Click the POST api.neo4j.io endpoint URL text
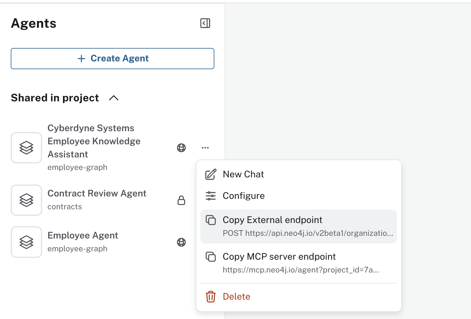The width and height of the screenshot is (471, 319). click(x=308, y=233)
